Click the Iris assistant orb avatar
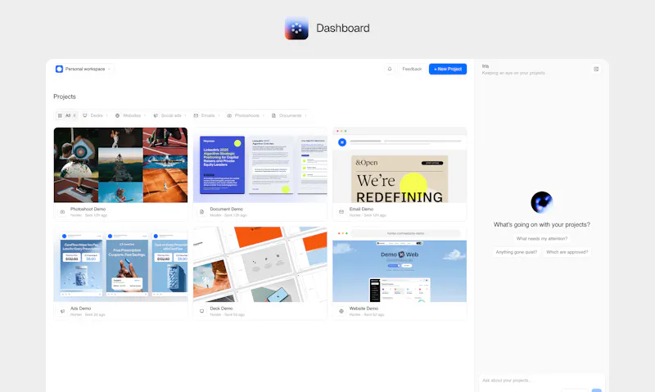Viewport: 655px width, 392px height. [x=542, y=202]
